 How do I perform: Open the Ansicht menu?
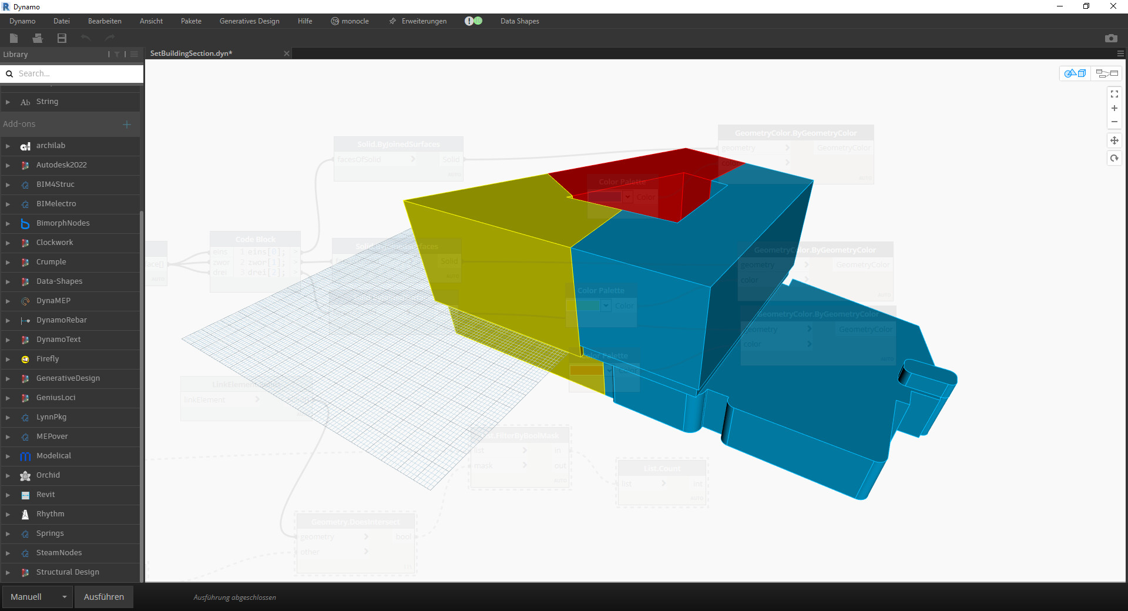click(x=152, y=21)
